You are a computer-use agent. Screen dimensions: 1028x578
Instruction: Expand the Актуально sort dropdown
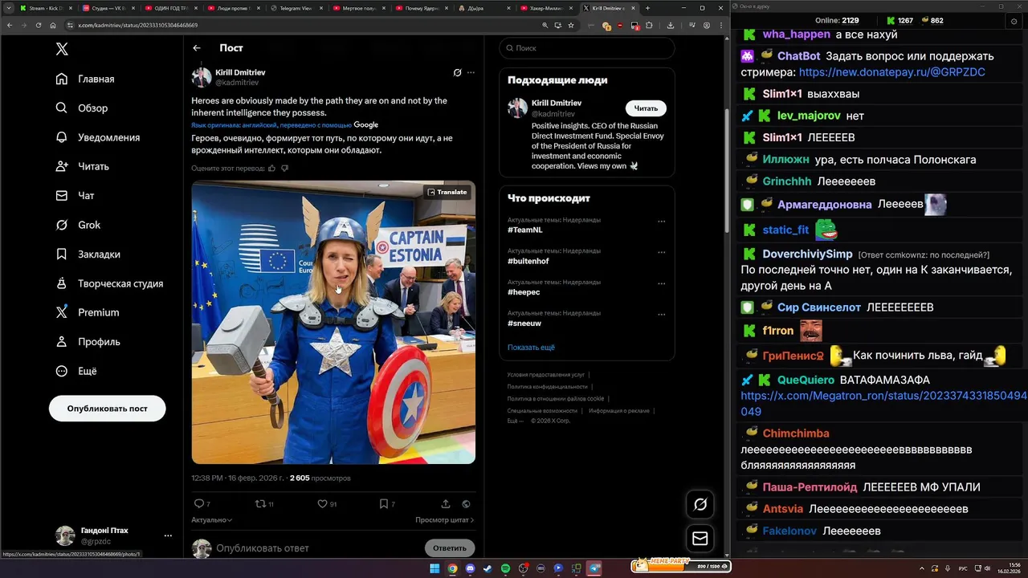click(212, 520)
